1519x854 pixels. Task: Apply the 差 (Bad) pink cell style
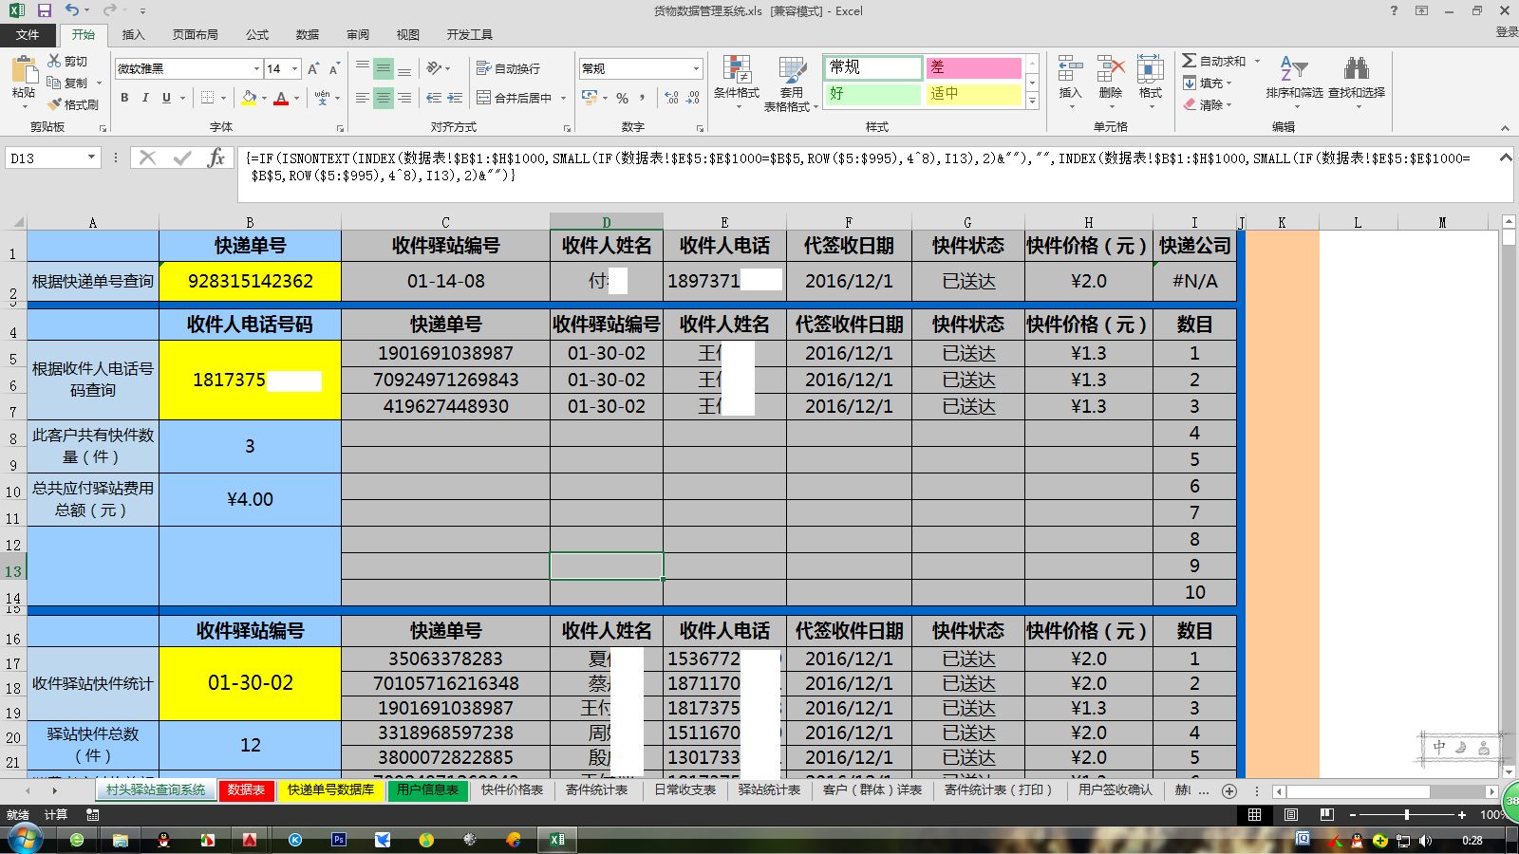tap(973, 67)
